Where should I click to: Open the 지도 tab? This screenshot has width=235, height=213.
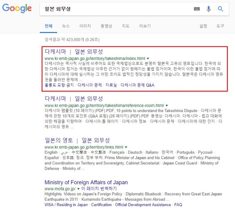click(125, 26)
